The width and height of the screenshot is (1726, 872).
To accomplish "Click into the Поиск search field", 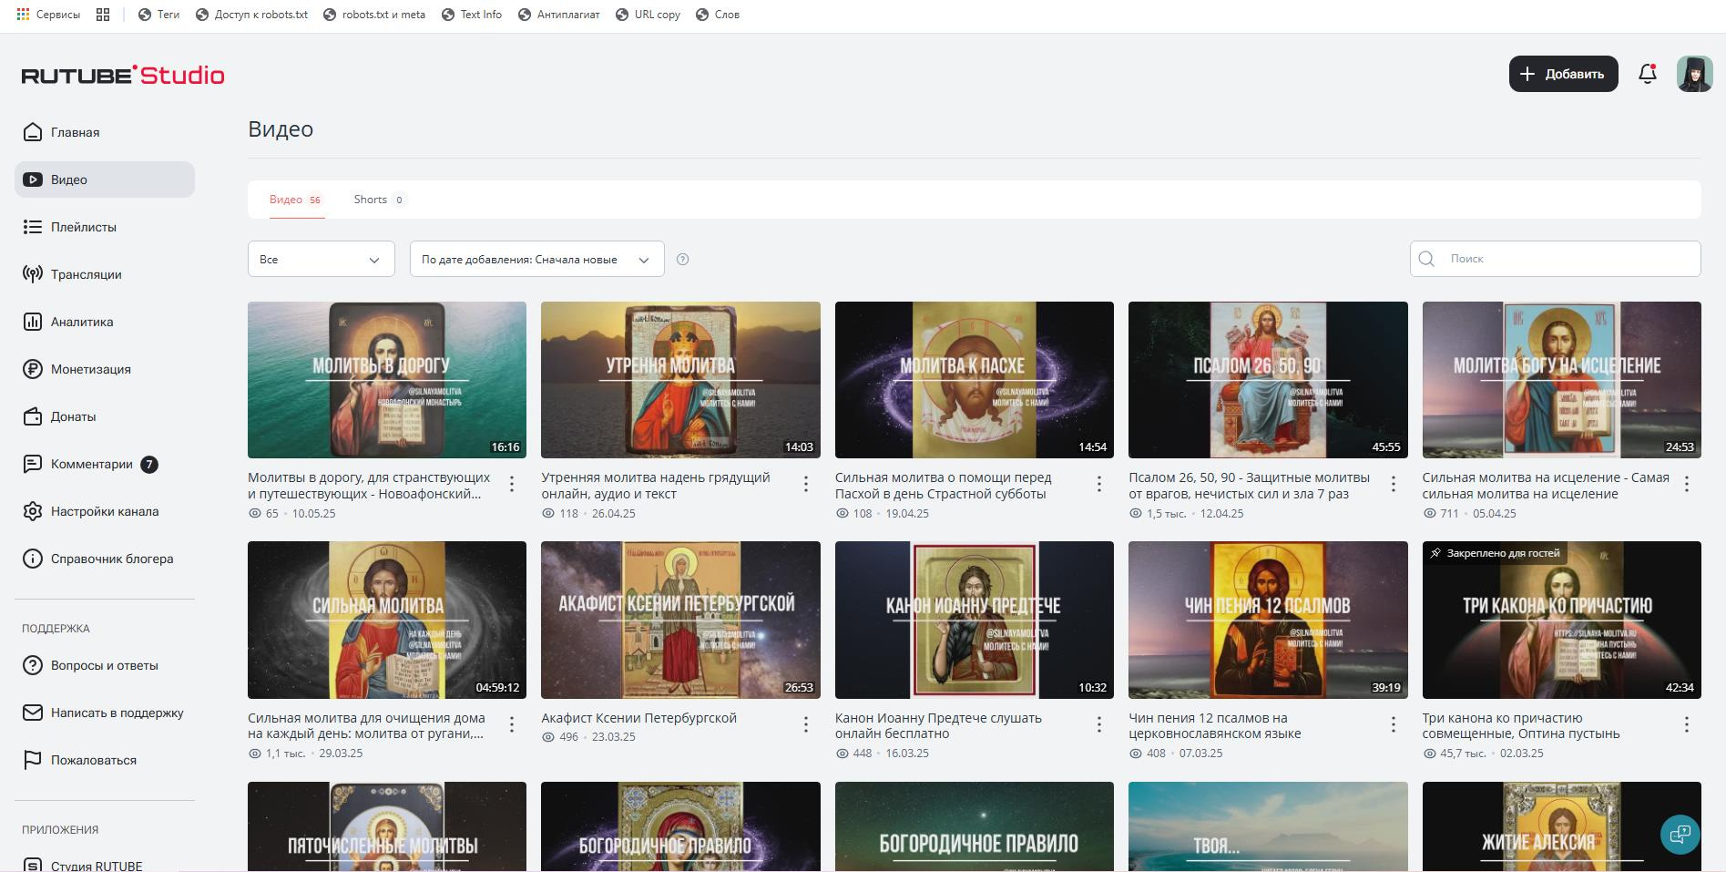I will (1555, 259).
